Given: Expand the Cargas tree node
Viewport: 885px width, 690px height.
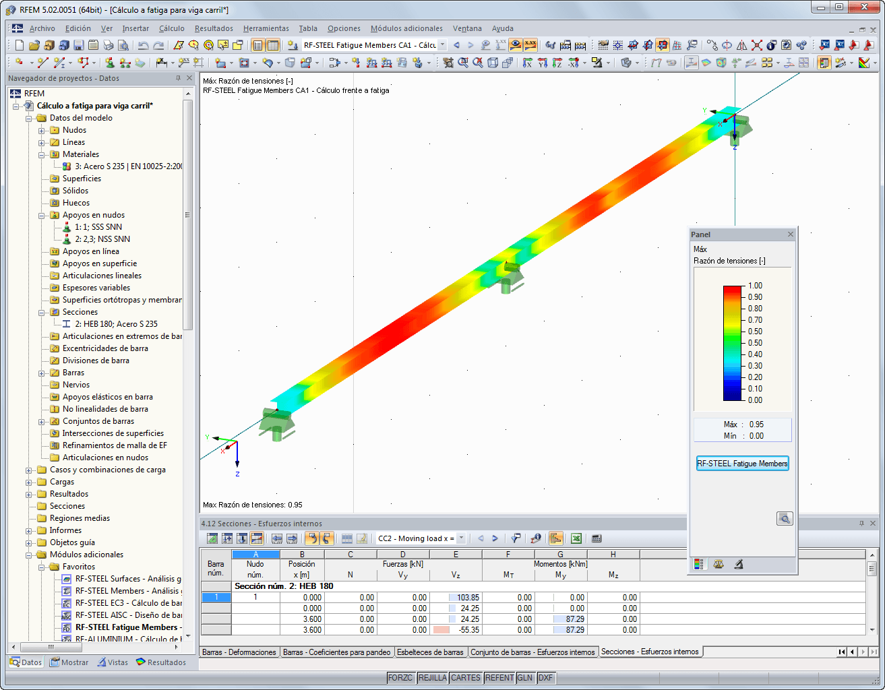Looking at the screenshot, I should [x=29, y=482].
